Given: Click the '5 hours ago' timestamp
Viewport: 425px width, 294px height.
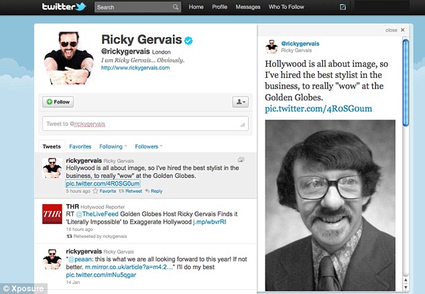Looking at the screenshot, I should pos(78,191).
